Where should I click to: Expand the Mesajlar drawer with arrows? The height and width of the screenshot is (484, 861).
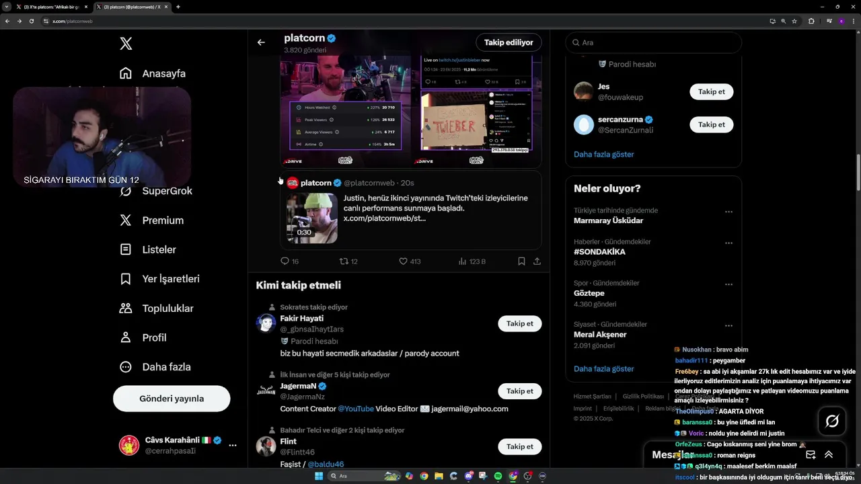829,455
